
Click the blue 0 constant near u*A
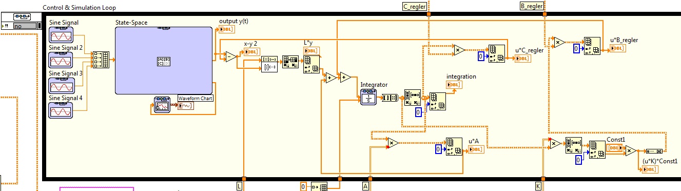pyautogui.click(x=439, y=149)
